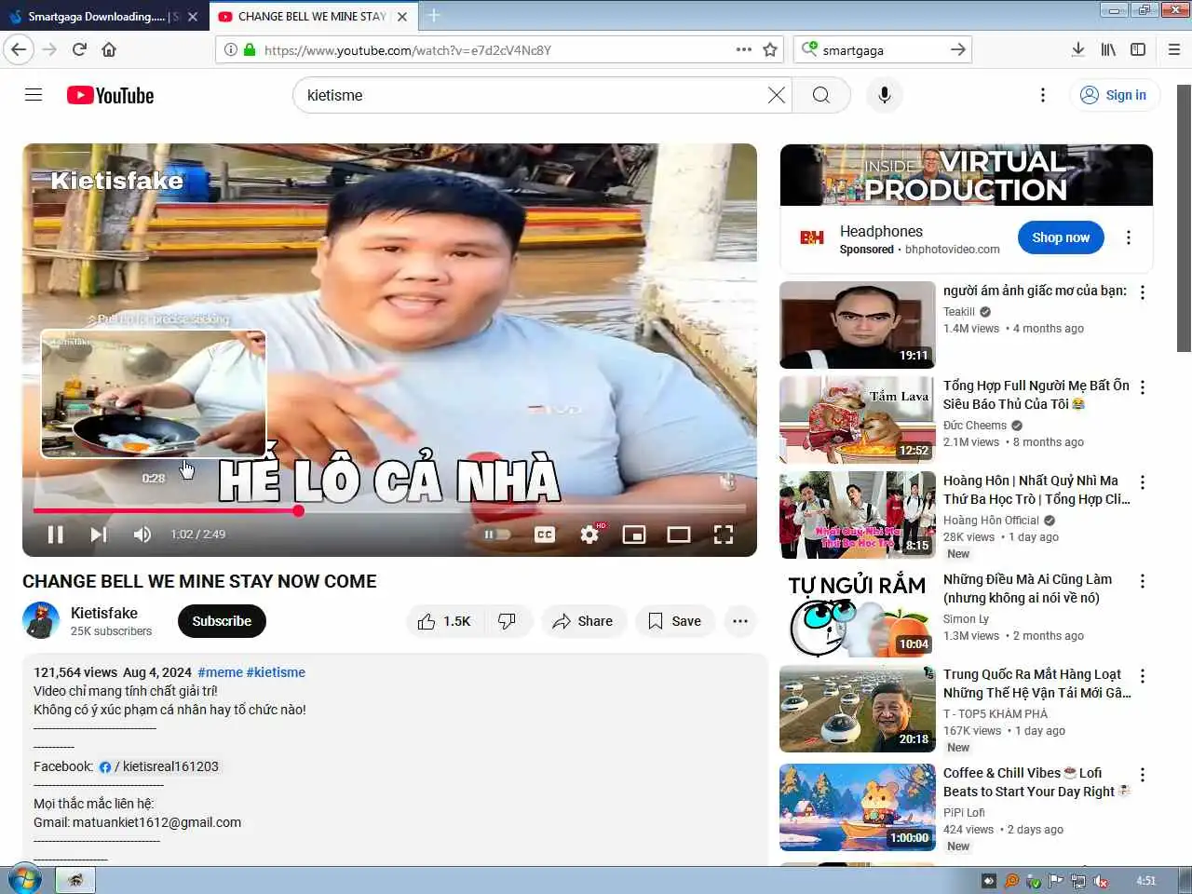Open the YouTube guide hamburger menu
1192x894 pixels.
pos(34,95)
